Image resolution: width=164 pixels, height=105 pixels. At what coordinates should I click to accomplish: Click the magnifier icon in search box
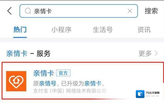tap(28, 11)
